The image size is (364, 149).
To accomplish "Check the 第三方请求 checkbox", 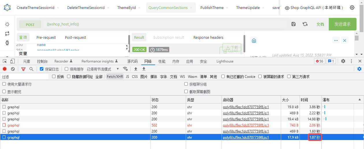I will (x=289, y=77).
